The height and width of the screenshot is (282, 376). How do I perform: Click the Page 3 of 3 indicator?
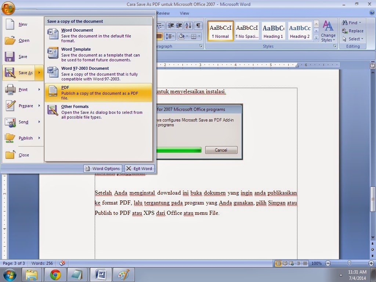click(x=14, y=263)
